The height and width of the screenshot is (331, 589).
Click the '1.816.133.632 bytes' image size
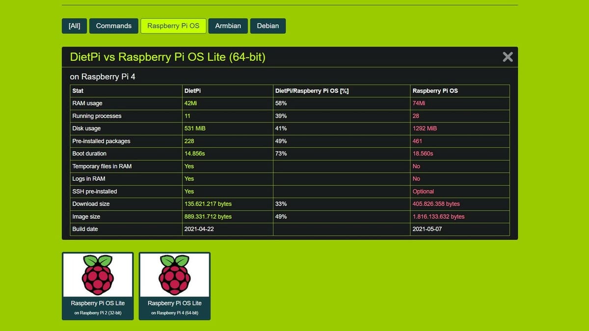tap(438, 216)
